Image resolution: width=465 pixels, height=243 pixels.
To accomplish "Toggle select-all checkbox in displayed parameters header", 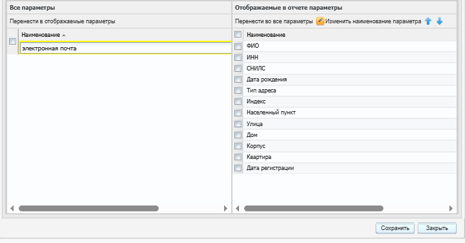I will point(238,34).
